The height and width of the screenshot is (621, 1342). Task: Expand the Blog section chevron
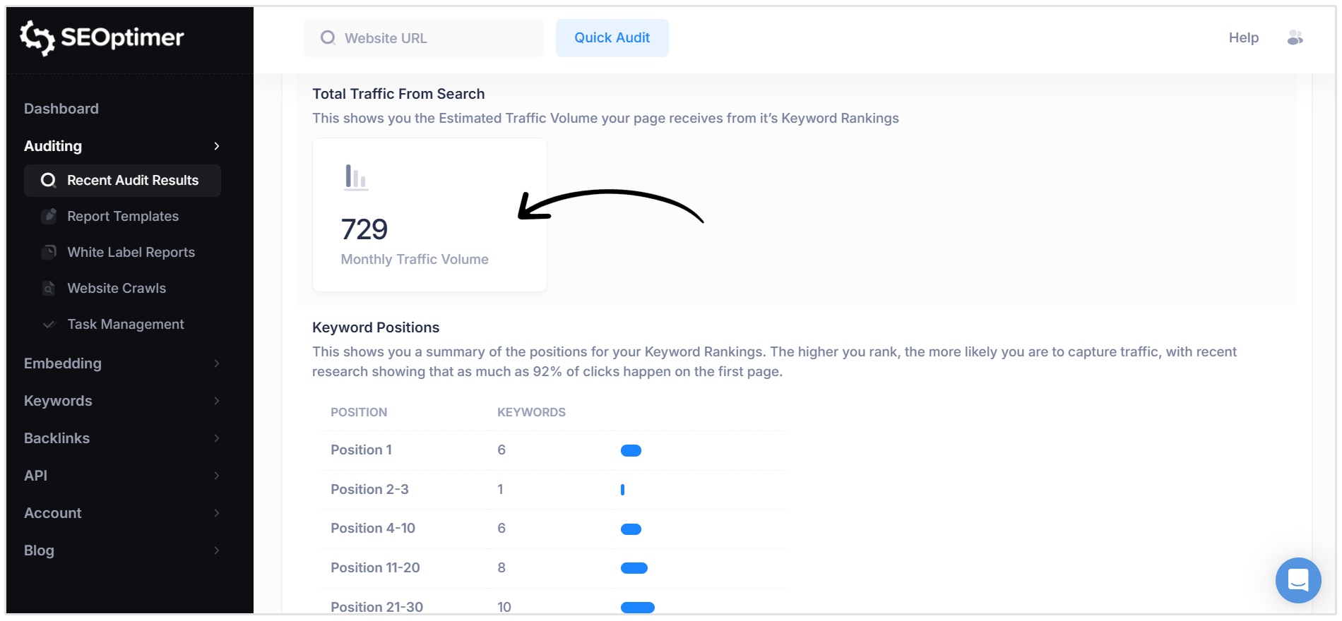(x=217, y=550)
